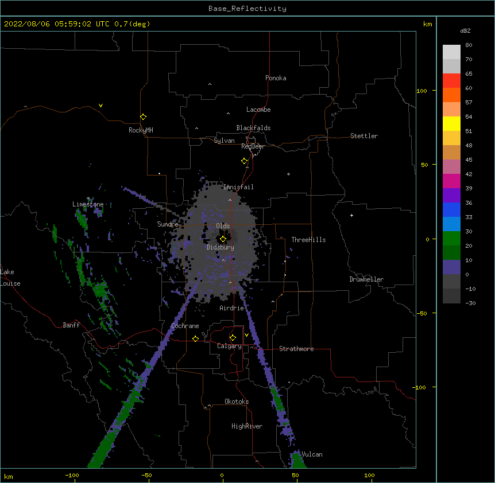The width and height of the screenshot is (495, 483).
Task: Click the yellow diamond marker south of RedDeer
Action: 245,161
